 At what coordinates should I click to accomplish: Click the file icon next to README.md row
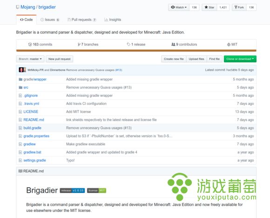[x=20, y=120]
